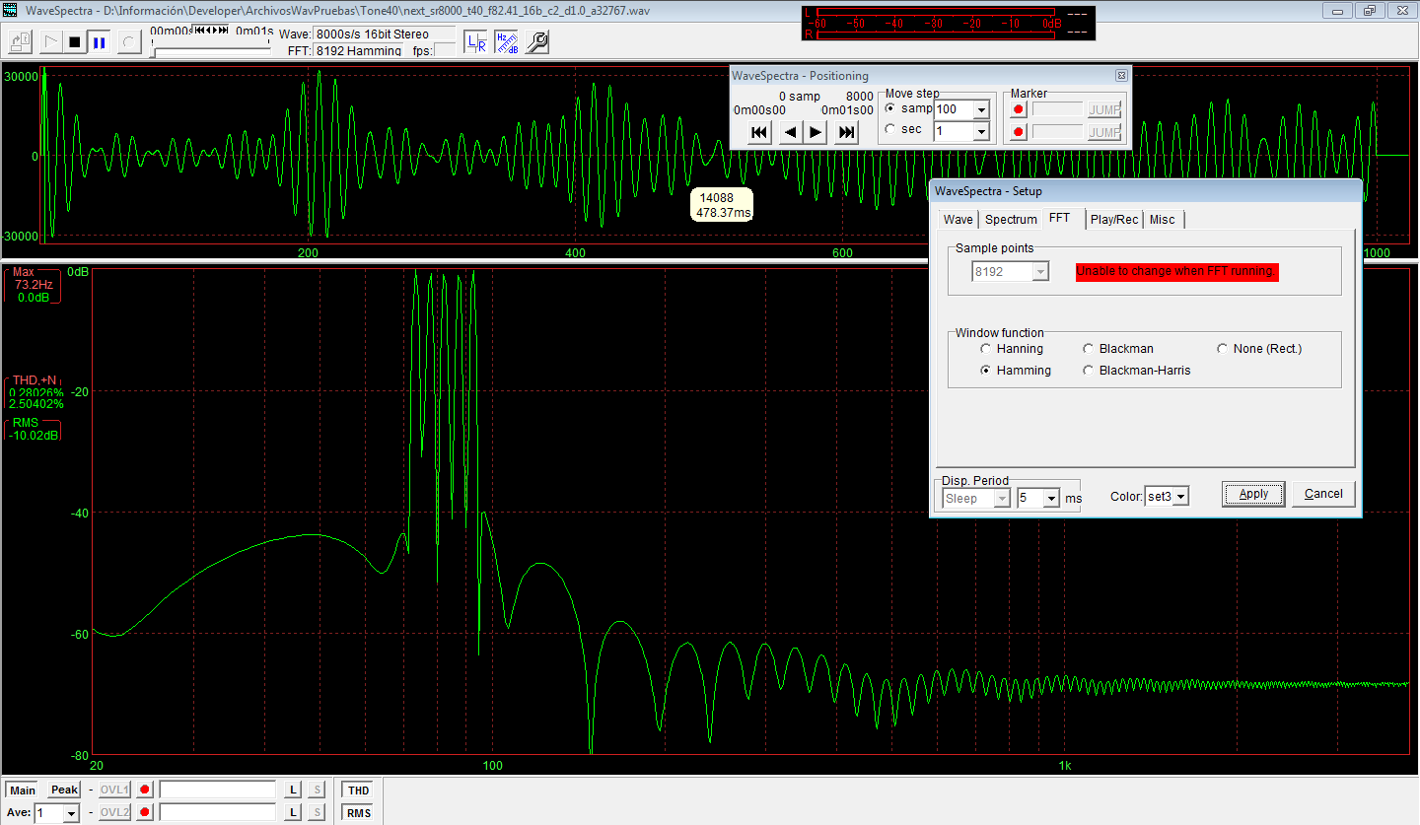The image size is (1420, 825).
Task: Open the Play/Rec tab in Setup
Action: coord(1114,219)
